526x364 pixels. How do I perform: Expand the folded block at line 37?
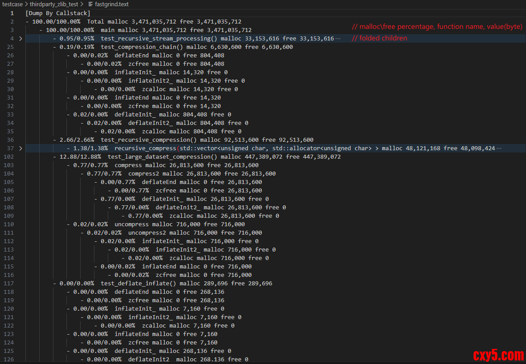point(20,148)
